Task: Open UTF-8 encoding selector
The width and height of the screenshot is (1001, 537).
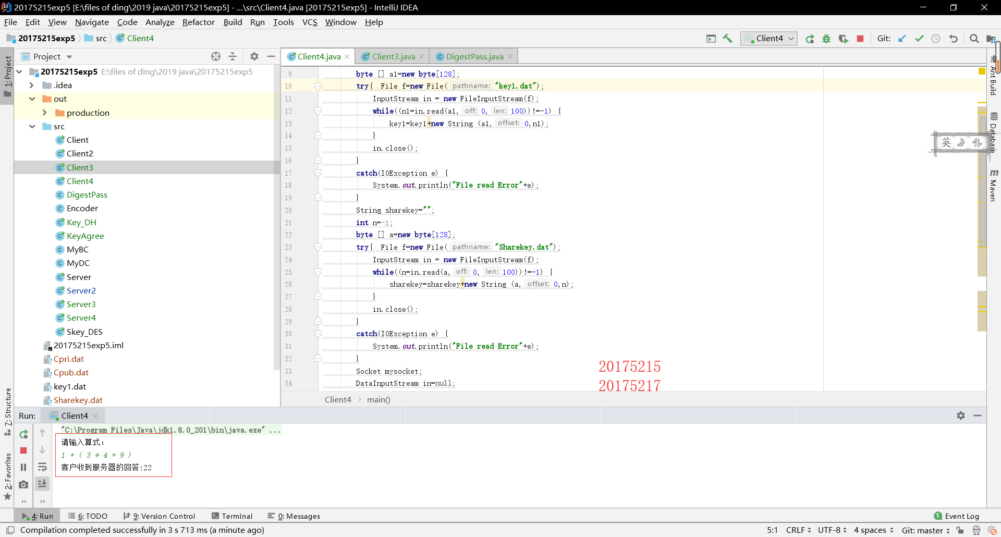Action: (832, 530)
